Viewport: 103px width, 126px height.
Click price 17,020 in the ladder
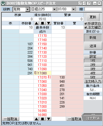[42, 98]
